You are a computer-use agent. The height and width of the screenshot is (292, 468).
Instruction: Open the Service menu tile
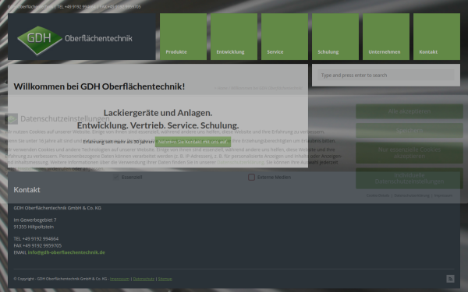coord(285,37)
